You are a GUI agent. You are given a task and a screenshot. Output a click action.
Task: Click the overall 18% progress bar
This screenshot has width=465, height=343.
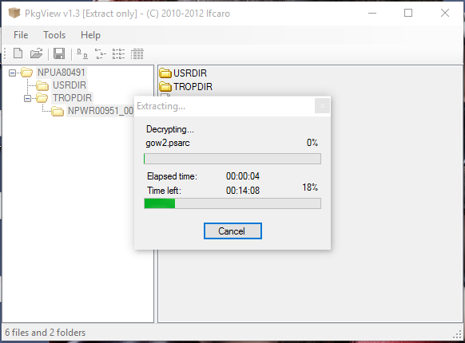[x=232, y=203]
